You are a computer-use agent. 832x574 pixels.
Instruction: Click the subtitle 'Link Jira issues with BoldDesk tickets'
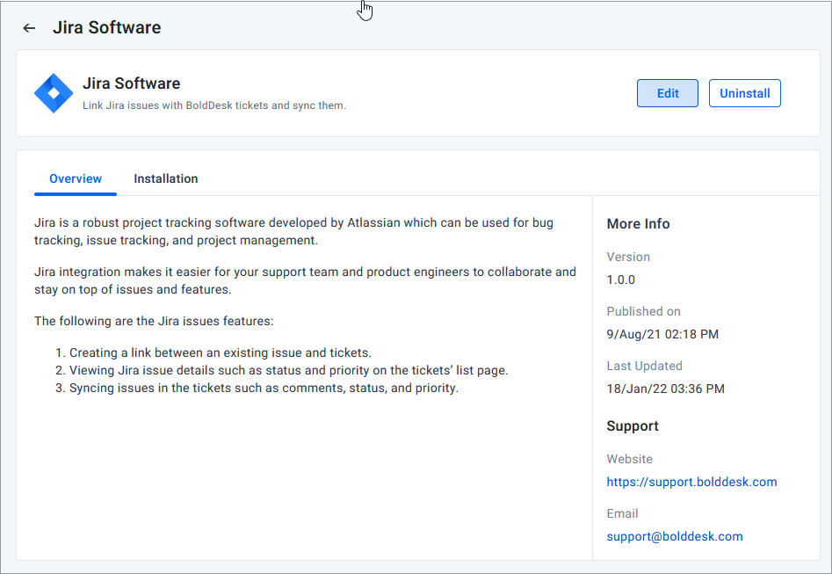pos(213,105)
